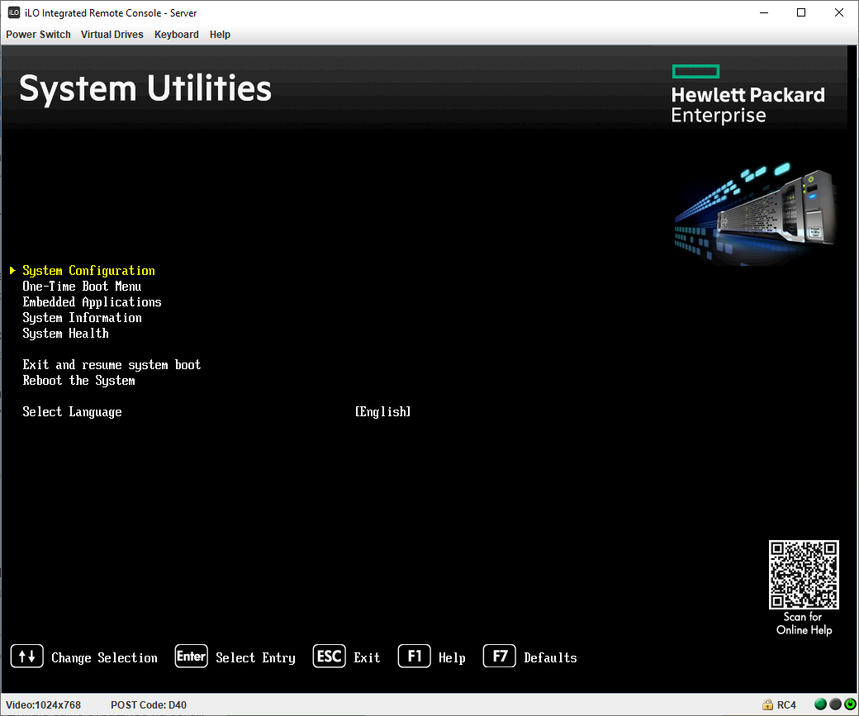
Task: Open the Keyboard menu
Action: coord(177,35)
